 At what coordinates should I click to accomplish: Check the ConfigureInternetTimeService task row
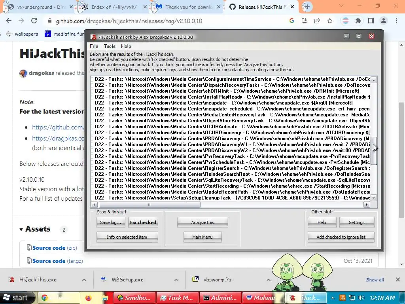coord(92,79)
